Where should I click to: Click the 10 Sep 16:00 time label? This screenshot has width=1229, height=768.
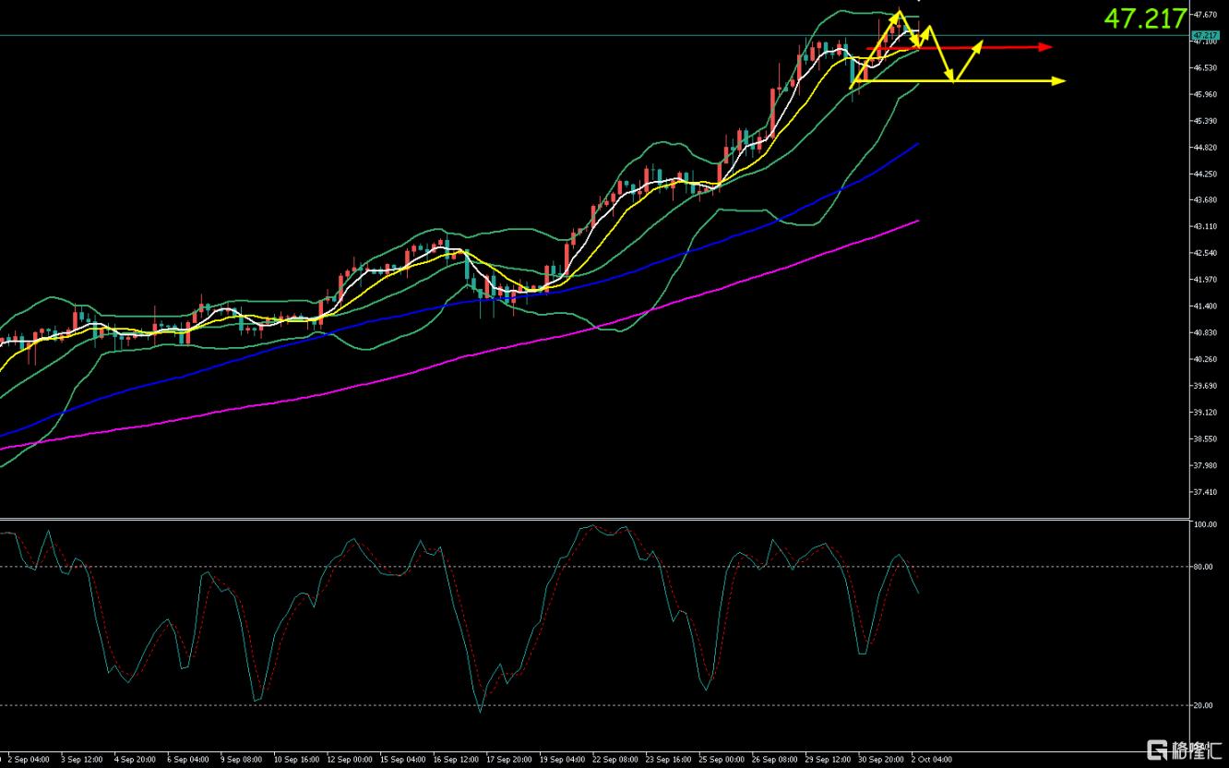(x=296, y=760)
